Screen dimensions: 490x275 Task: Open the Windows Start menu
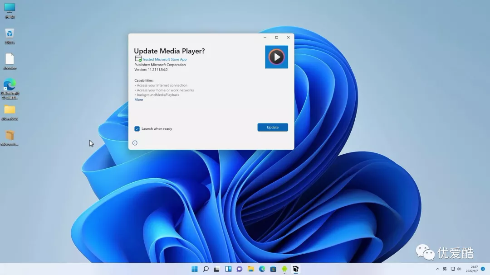click(194, 269)
